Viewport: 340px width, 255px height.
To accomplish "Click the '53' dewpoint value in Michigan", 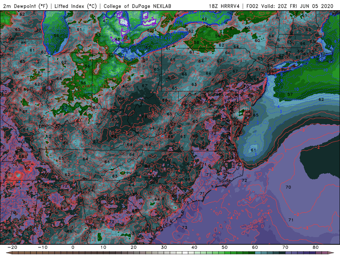I will pos(98,35).
